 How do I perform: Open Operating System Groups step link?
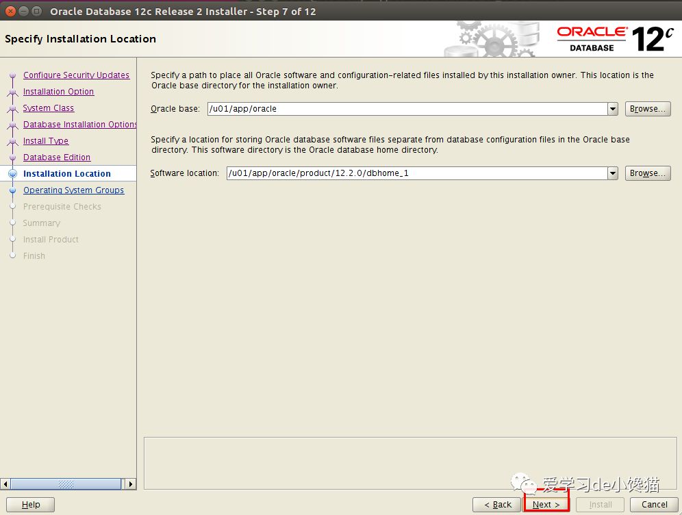(73, 190)
